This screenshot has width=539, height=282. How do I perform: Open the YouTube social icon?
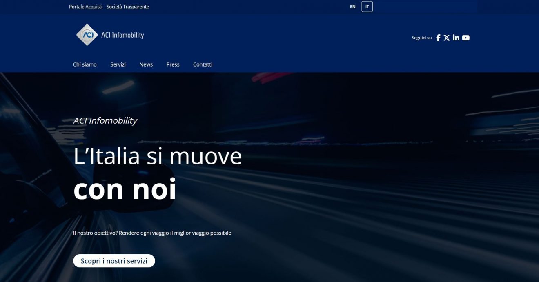pyautogui.click(x=466, y=38)
